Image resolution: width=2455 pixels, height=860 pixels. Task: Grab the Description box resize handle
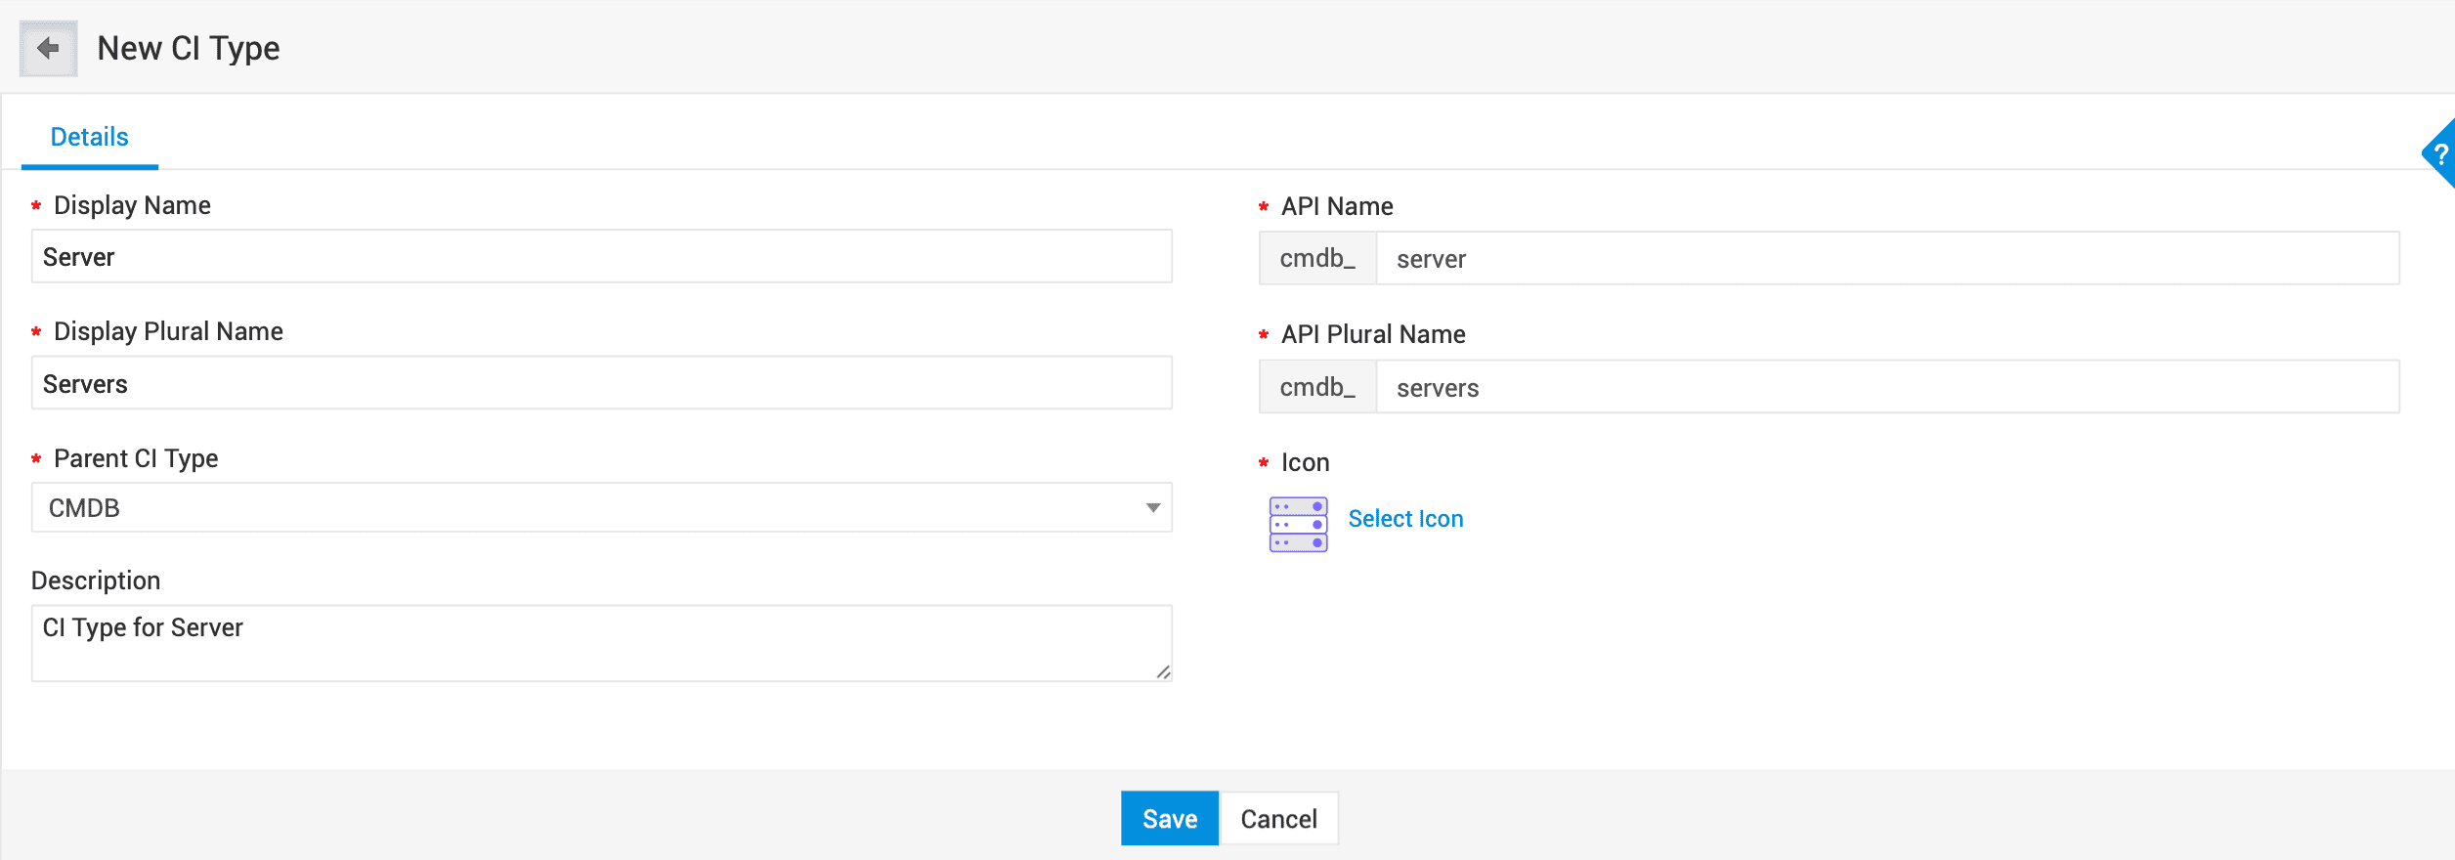[1163, 672]
